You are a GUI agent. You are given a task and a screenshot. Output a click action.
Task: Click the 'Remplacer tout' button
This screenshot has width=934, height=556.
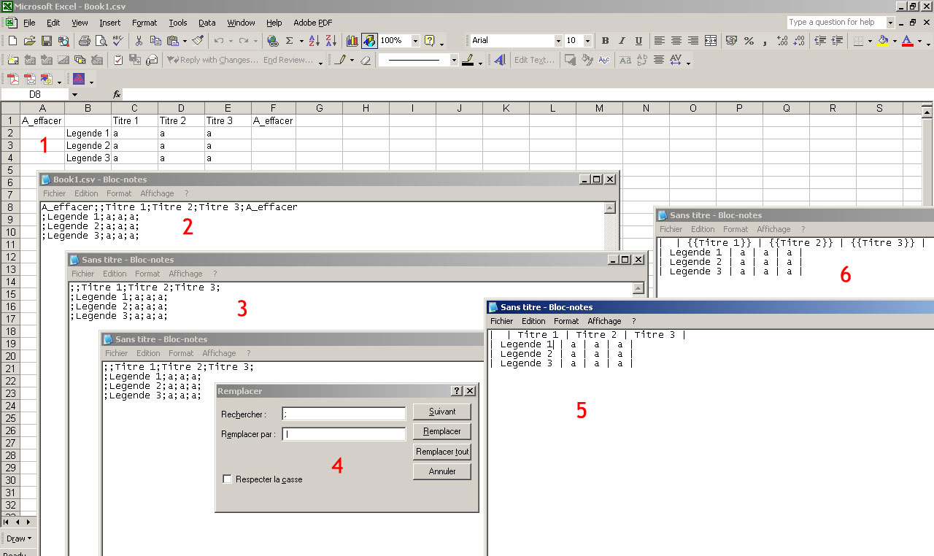click(x=441, y=452)
